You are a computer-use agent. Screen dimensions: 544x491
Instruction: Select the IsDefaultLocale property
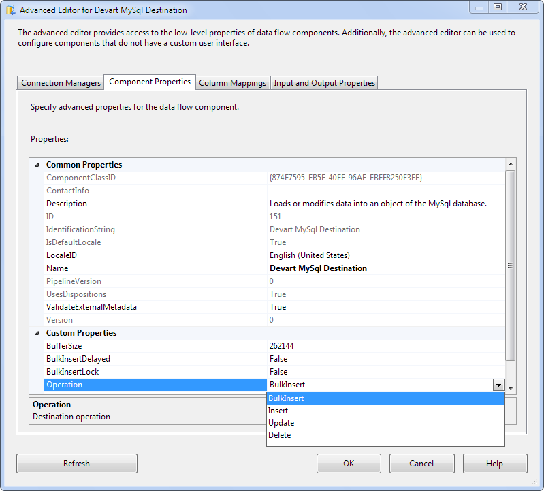click(155, 242)
